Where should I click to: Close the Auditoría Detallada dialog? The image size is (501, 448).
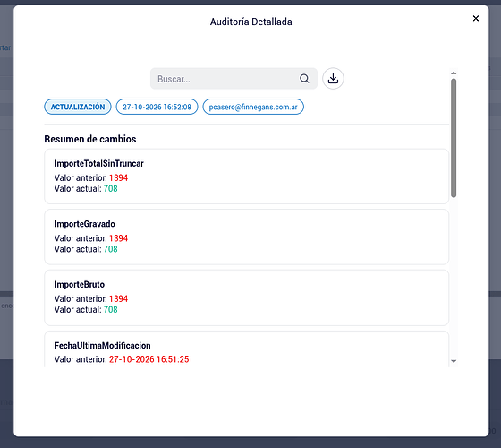475,18
